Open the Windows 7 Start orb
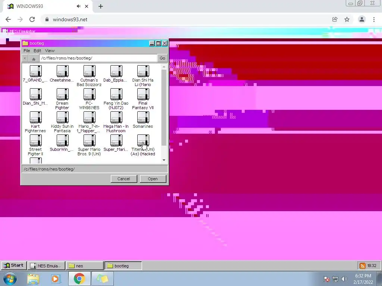382x286 pixels. pyautogui.click(x=10, y=279)
